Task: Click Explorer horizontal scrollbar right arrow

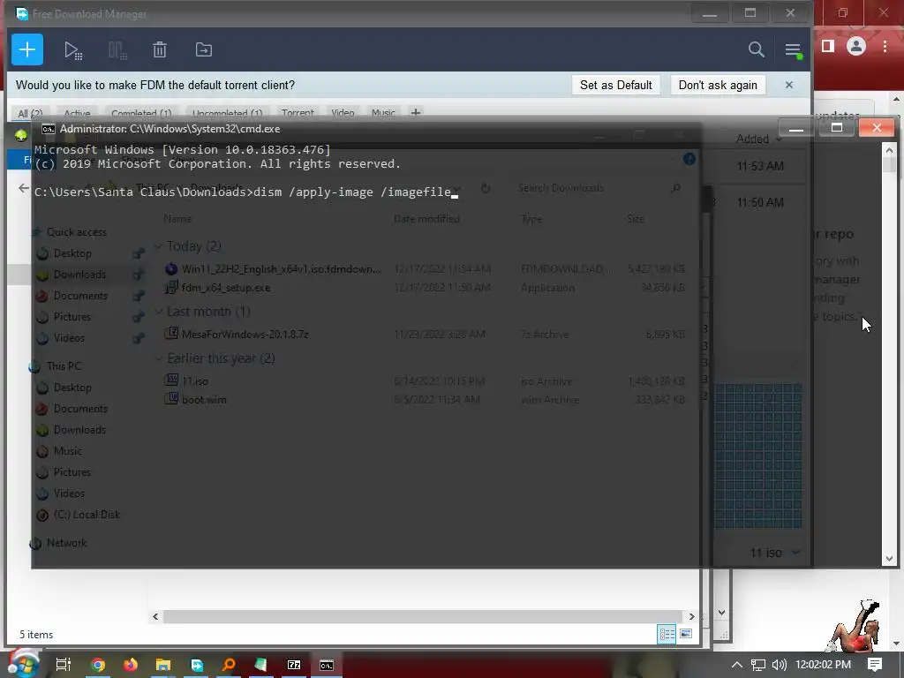Action: (x=691, y=616)
